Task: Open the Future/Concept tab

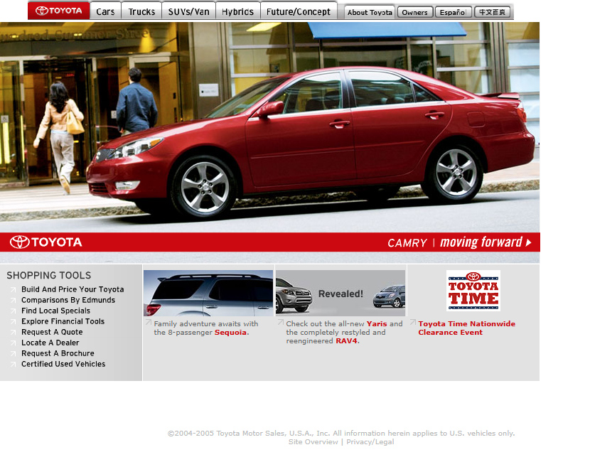Action: (x=299, y=11)
